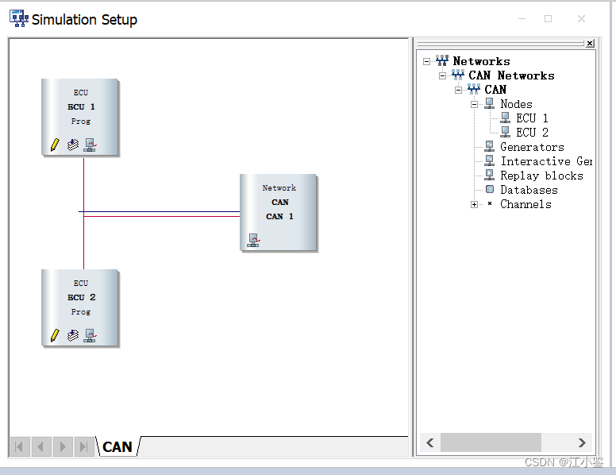Click the node icon in Network CAN 1 block
Screen dimensions: 616x475
(253, 240)
